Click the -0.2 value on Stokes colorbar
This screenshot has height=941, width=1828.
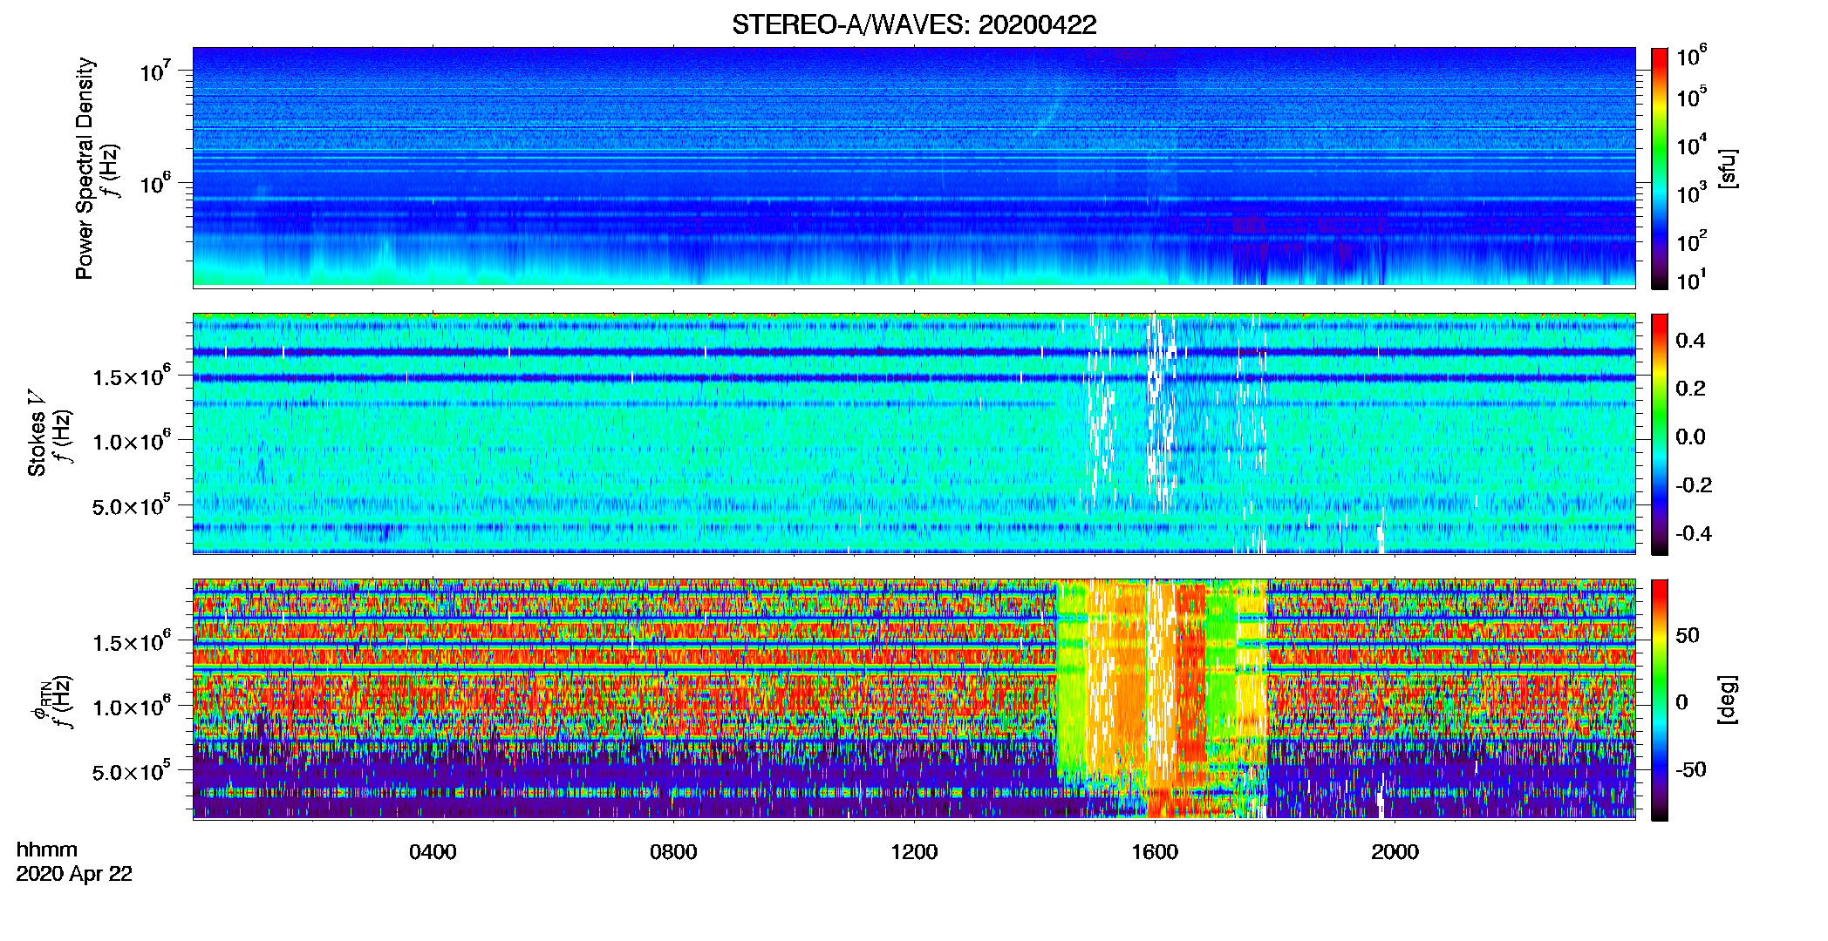1694,485
